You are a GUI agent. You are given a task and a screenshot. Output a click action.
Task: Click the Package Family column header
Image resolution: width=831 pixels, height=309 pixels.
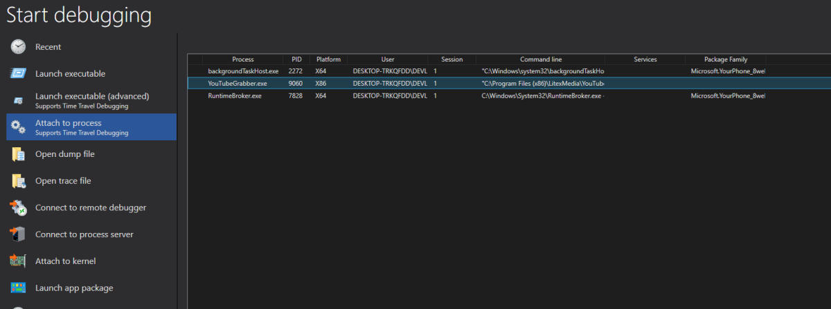[x=726, y=59]
